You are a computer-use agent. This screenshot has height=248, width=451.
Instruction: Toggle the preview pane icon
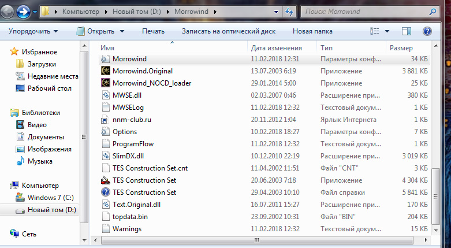407,31
